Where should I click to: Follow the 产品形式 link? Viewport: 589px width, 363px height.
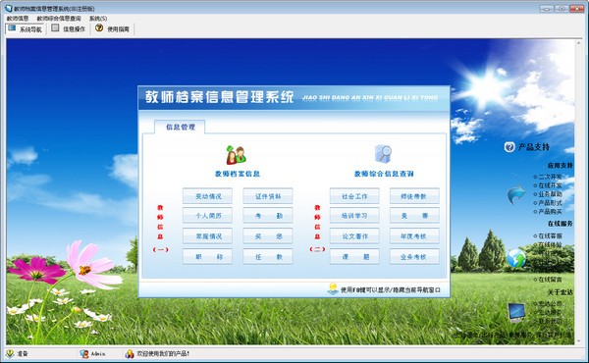point(550,203)
